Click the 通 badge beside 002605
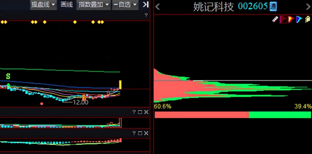312x154 pixels. 273,6
